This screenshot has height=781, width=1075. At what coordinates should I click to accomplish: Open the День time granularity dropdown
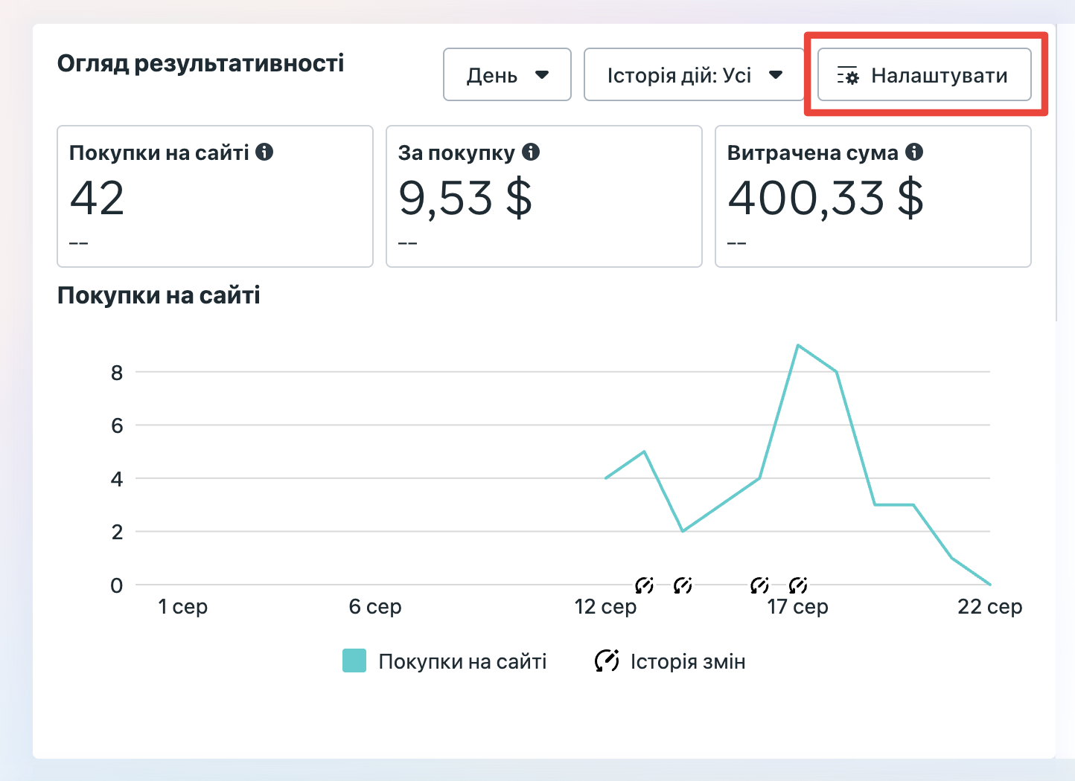pyautogui.click(x=507, y=74)
